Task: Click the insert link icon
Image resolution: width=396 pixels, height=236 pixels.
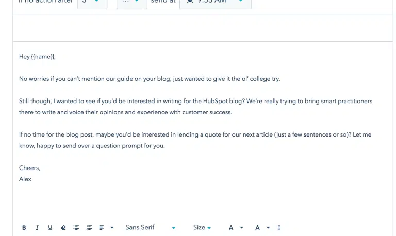Action: (279, 228)
